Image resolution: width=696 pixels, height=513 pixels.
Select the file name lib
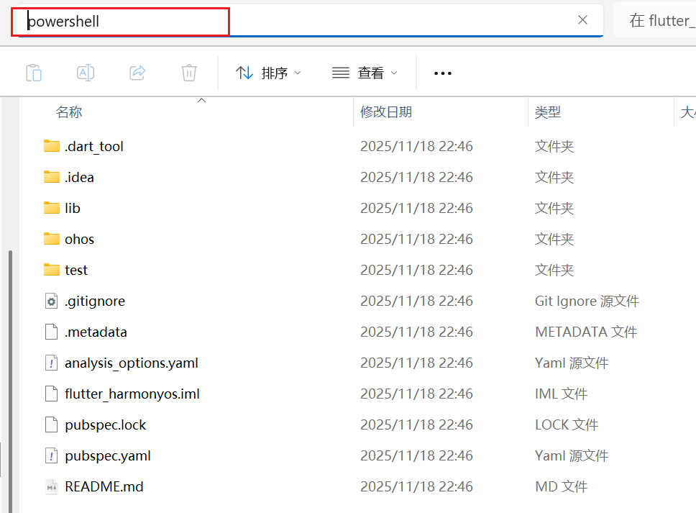pyautogui.click(x=73, y=208)
